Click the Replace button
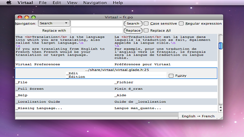 point(133,30)
